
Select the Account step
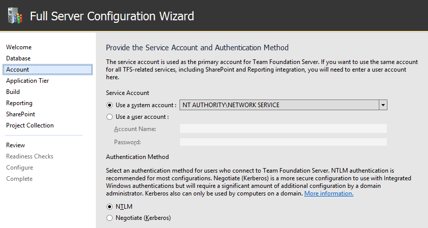coord(48,70)
